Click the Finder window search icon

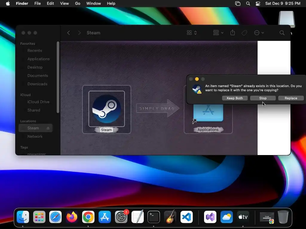(282, 33)
